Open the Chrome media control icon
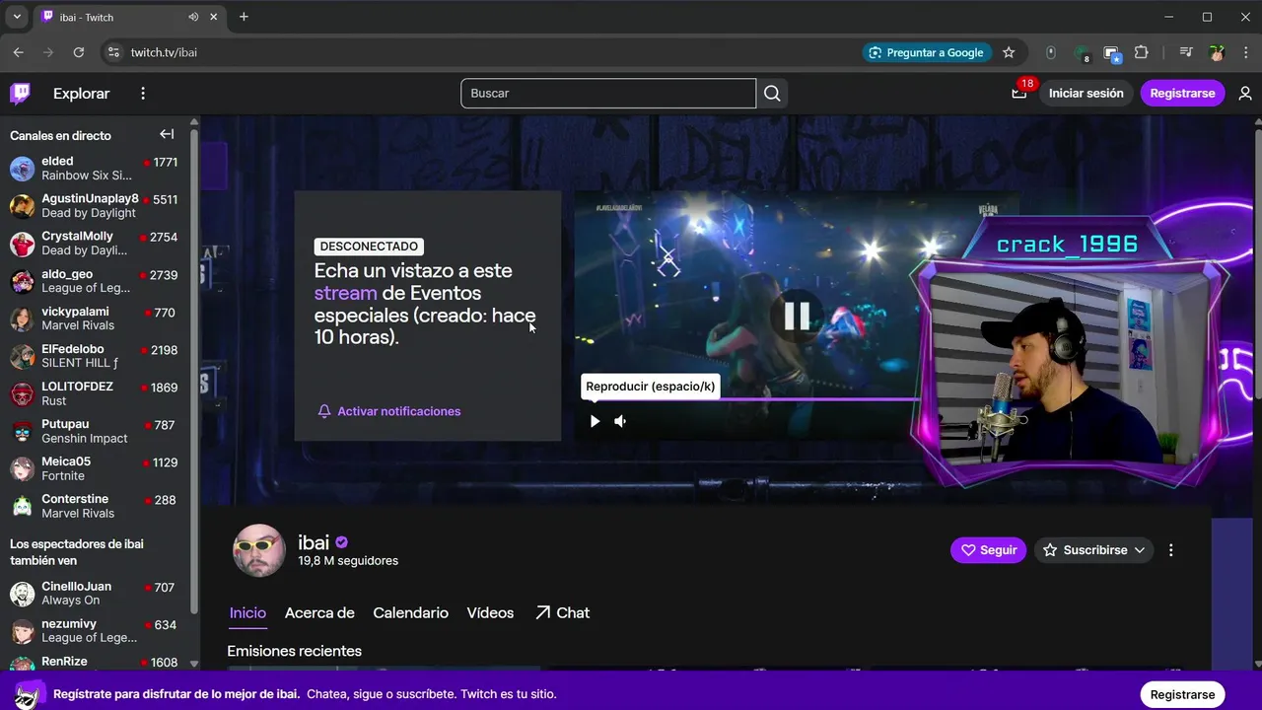 [1185, 52]
